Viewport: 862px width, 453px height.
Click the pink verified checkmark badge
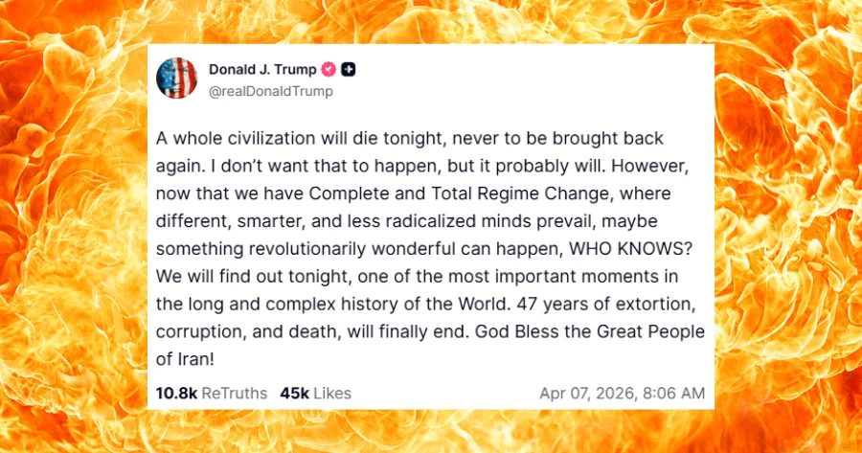(x=327, y=69)
